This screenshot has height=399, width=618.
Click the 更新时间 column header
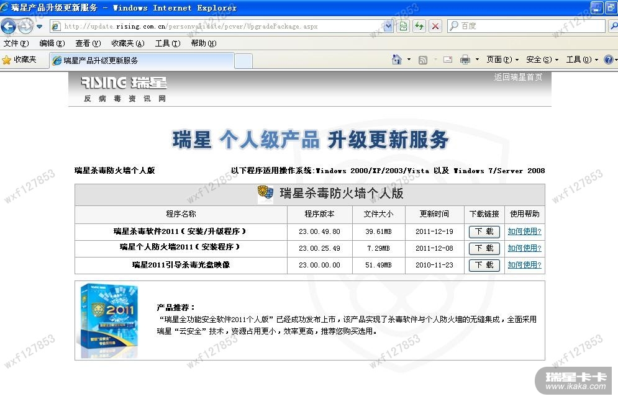pyautogui.click(x=434, y=214)
